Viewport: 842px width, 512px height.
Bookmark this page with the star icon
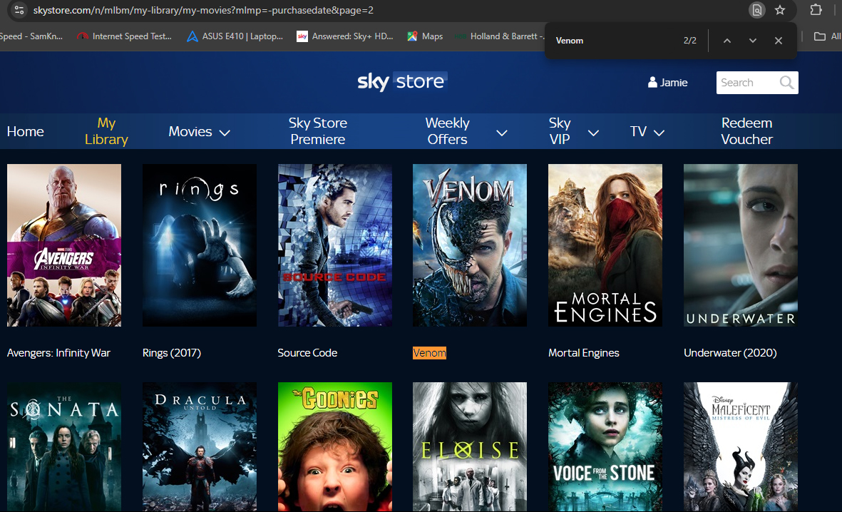coord(780,10)
